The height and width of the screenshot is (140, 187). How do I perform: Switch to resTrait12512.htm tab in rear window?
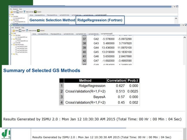[64, 15]
